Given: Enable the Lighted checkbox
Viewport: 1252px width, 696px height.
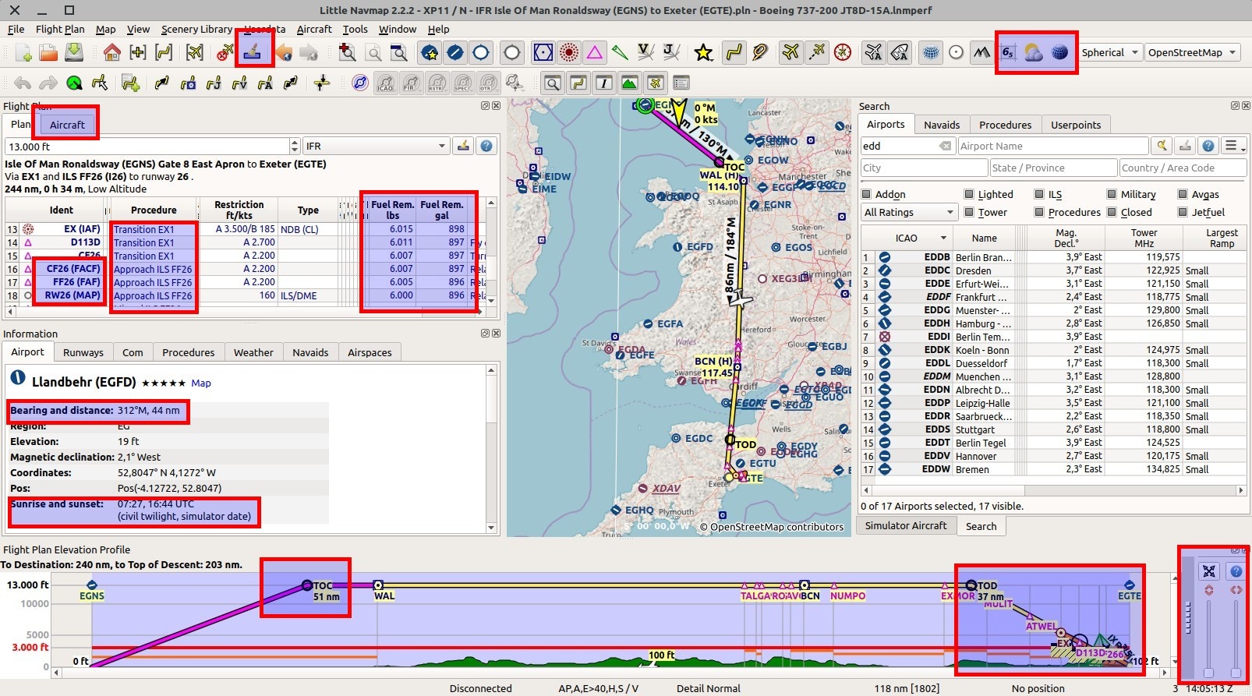Looking at the screenshot, I should tap(969, 194).
